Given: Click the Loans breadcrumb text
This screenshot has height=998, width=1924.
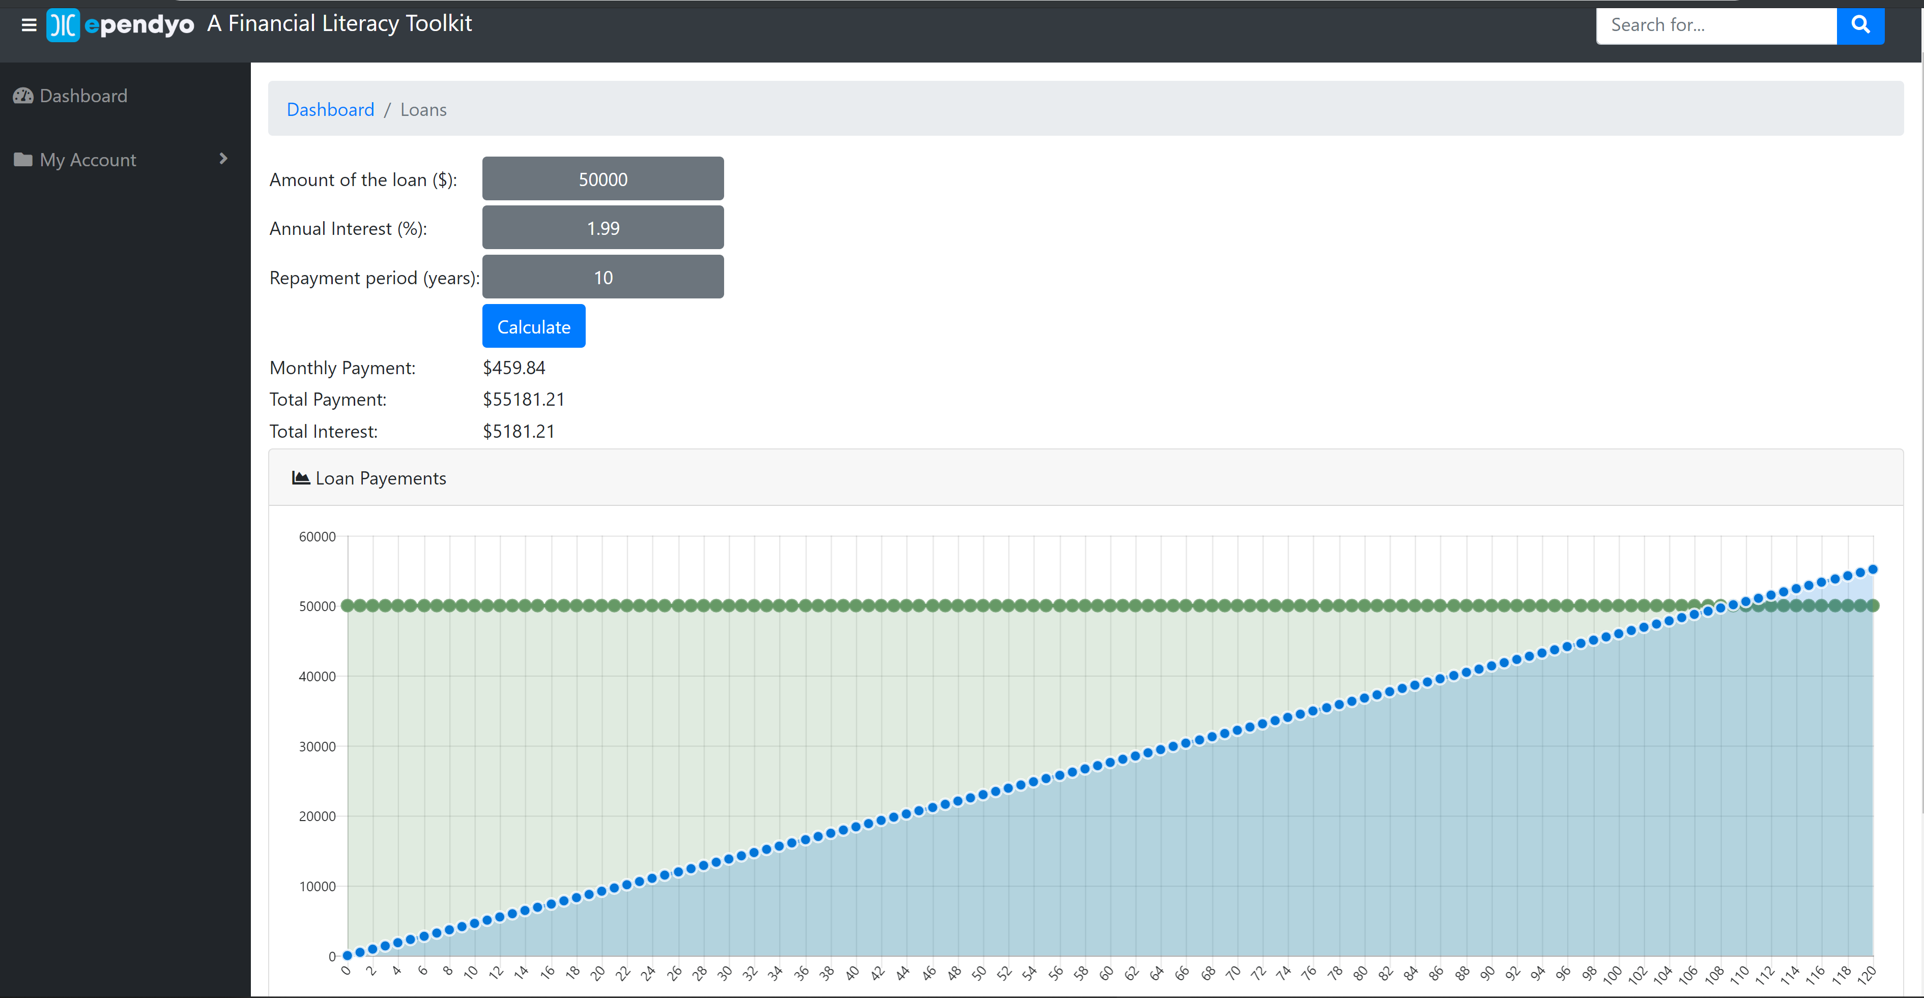Looking at the screenshot, I should tap(423, 110).
